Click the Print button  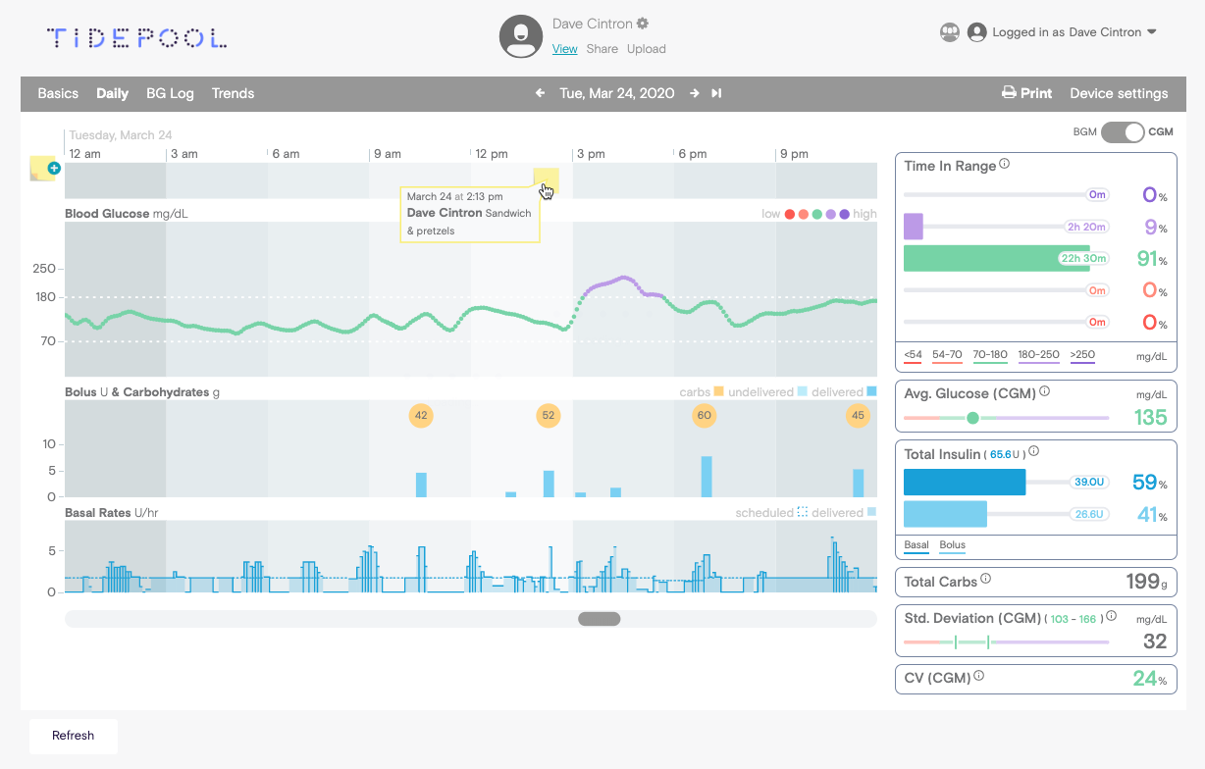[1026, 93]
